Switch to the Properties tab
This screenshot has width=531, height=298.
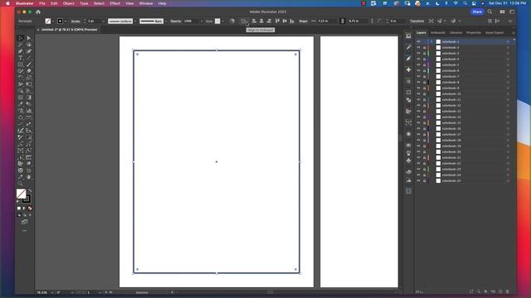pyautogui.click(x=474, y=33)
